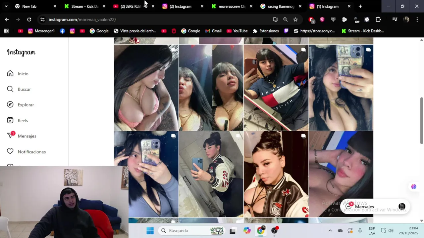Open the OneDrive cloud tray icon

[340, 231]
